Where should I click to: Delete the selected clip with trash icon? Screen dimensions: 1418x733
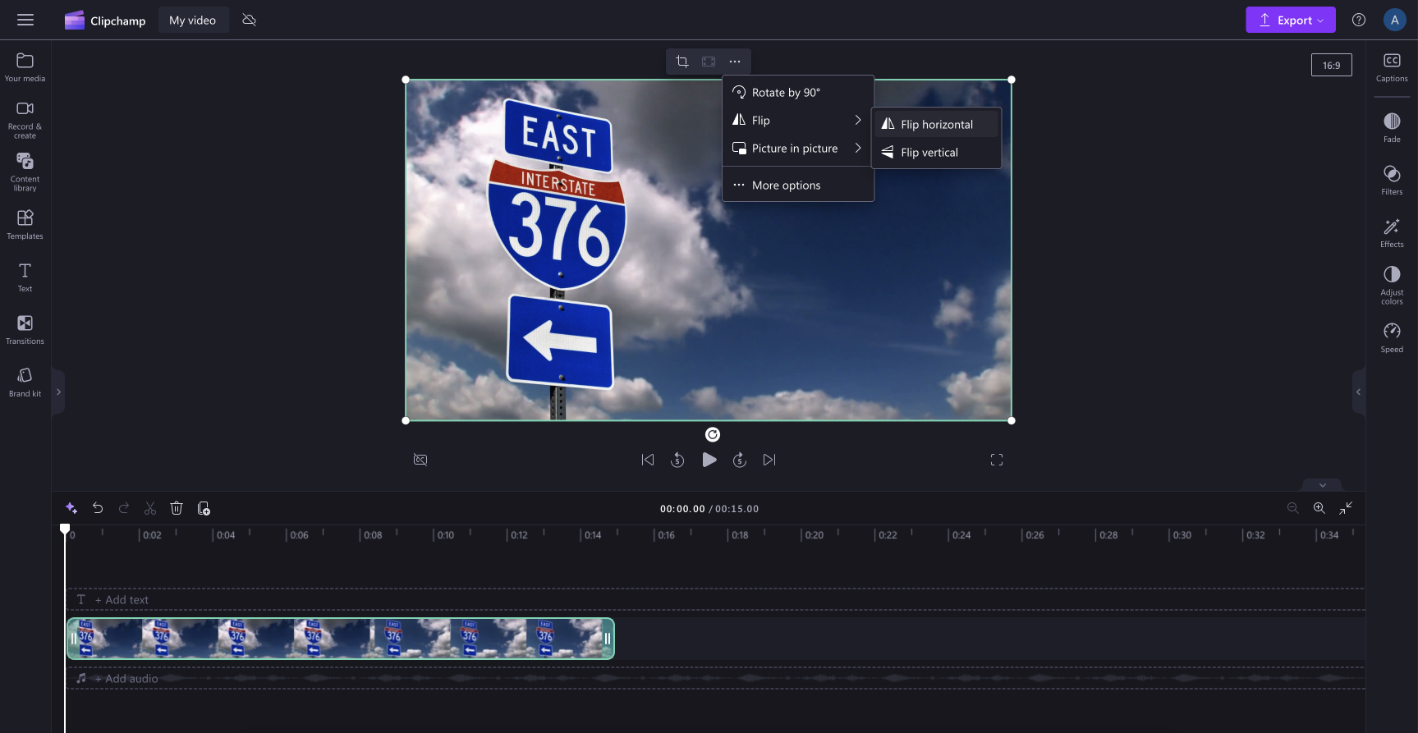[x=177, y=508]
